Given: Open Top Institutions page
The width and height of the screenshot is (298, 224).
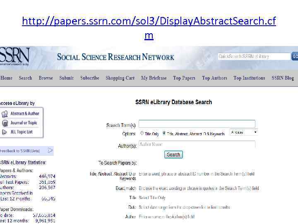Looking at the screenshot, I should click(249, 78).
